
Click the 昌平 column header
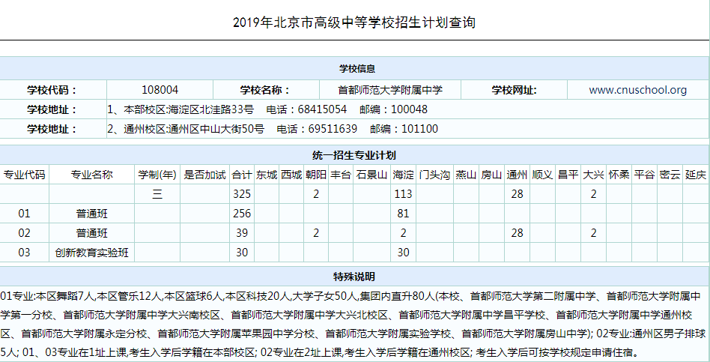pos(568,175)
